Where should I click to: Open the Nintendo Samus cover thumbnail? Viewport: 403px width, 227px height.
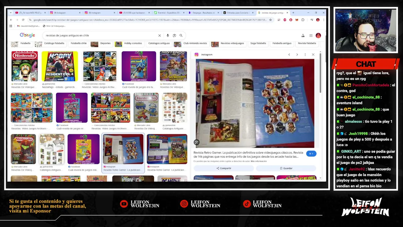click(x=23, y=149)
